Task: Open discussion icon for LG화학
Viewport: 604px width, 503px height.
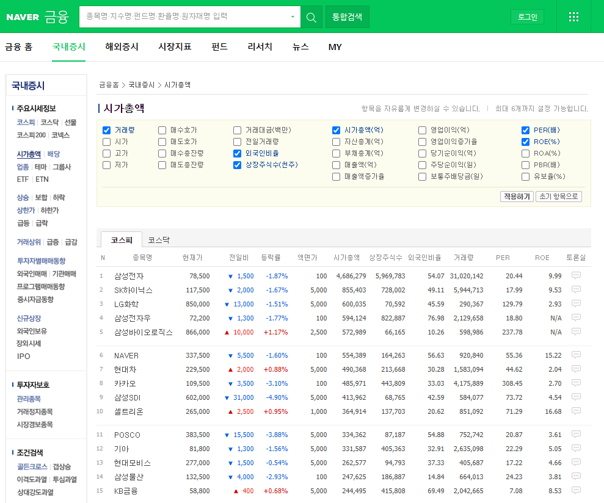Action: click(576, 303)
